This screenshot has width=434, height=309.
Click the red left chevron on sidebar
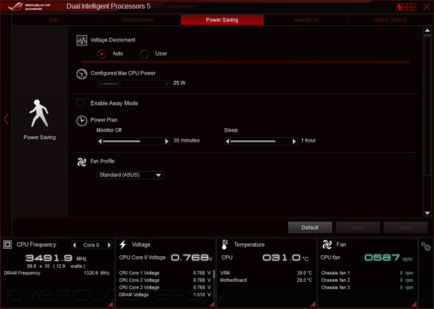click(x=6, y=119)
